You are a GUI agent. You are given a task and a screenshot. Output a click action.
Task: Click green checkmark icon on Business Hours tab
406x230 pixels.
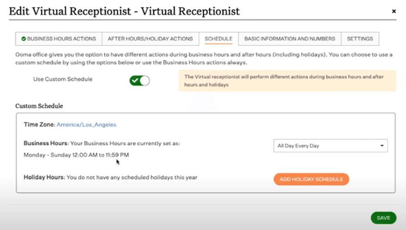(x=23, y=39)
